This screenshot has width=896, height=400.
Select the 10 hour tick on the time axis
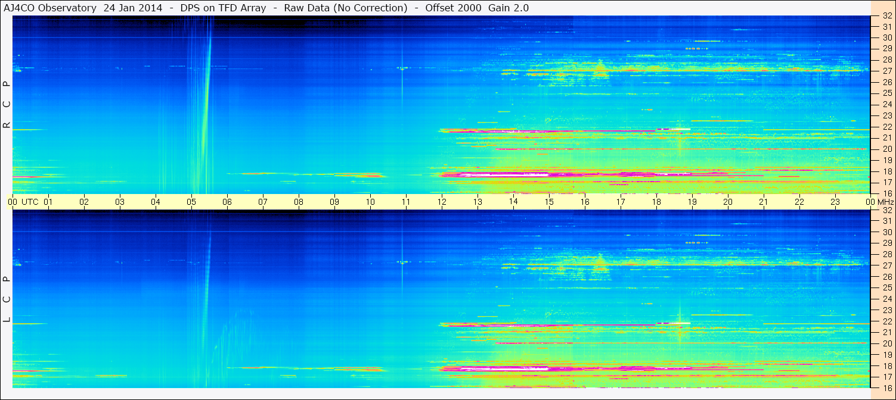point(370,202)
